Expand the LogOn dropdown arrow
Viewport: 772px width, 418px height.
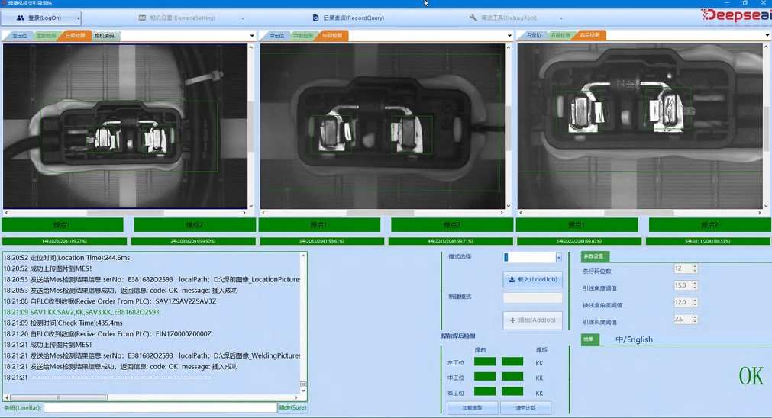[x=78, y=18]
